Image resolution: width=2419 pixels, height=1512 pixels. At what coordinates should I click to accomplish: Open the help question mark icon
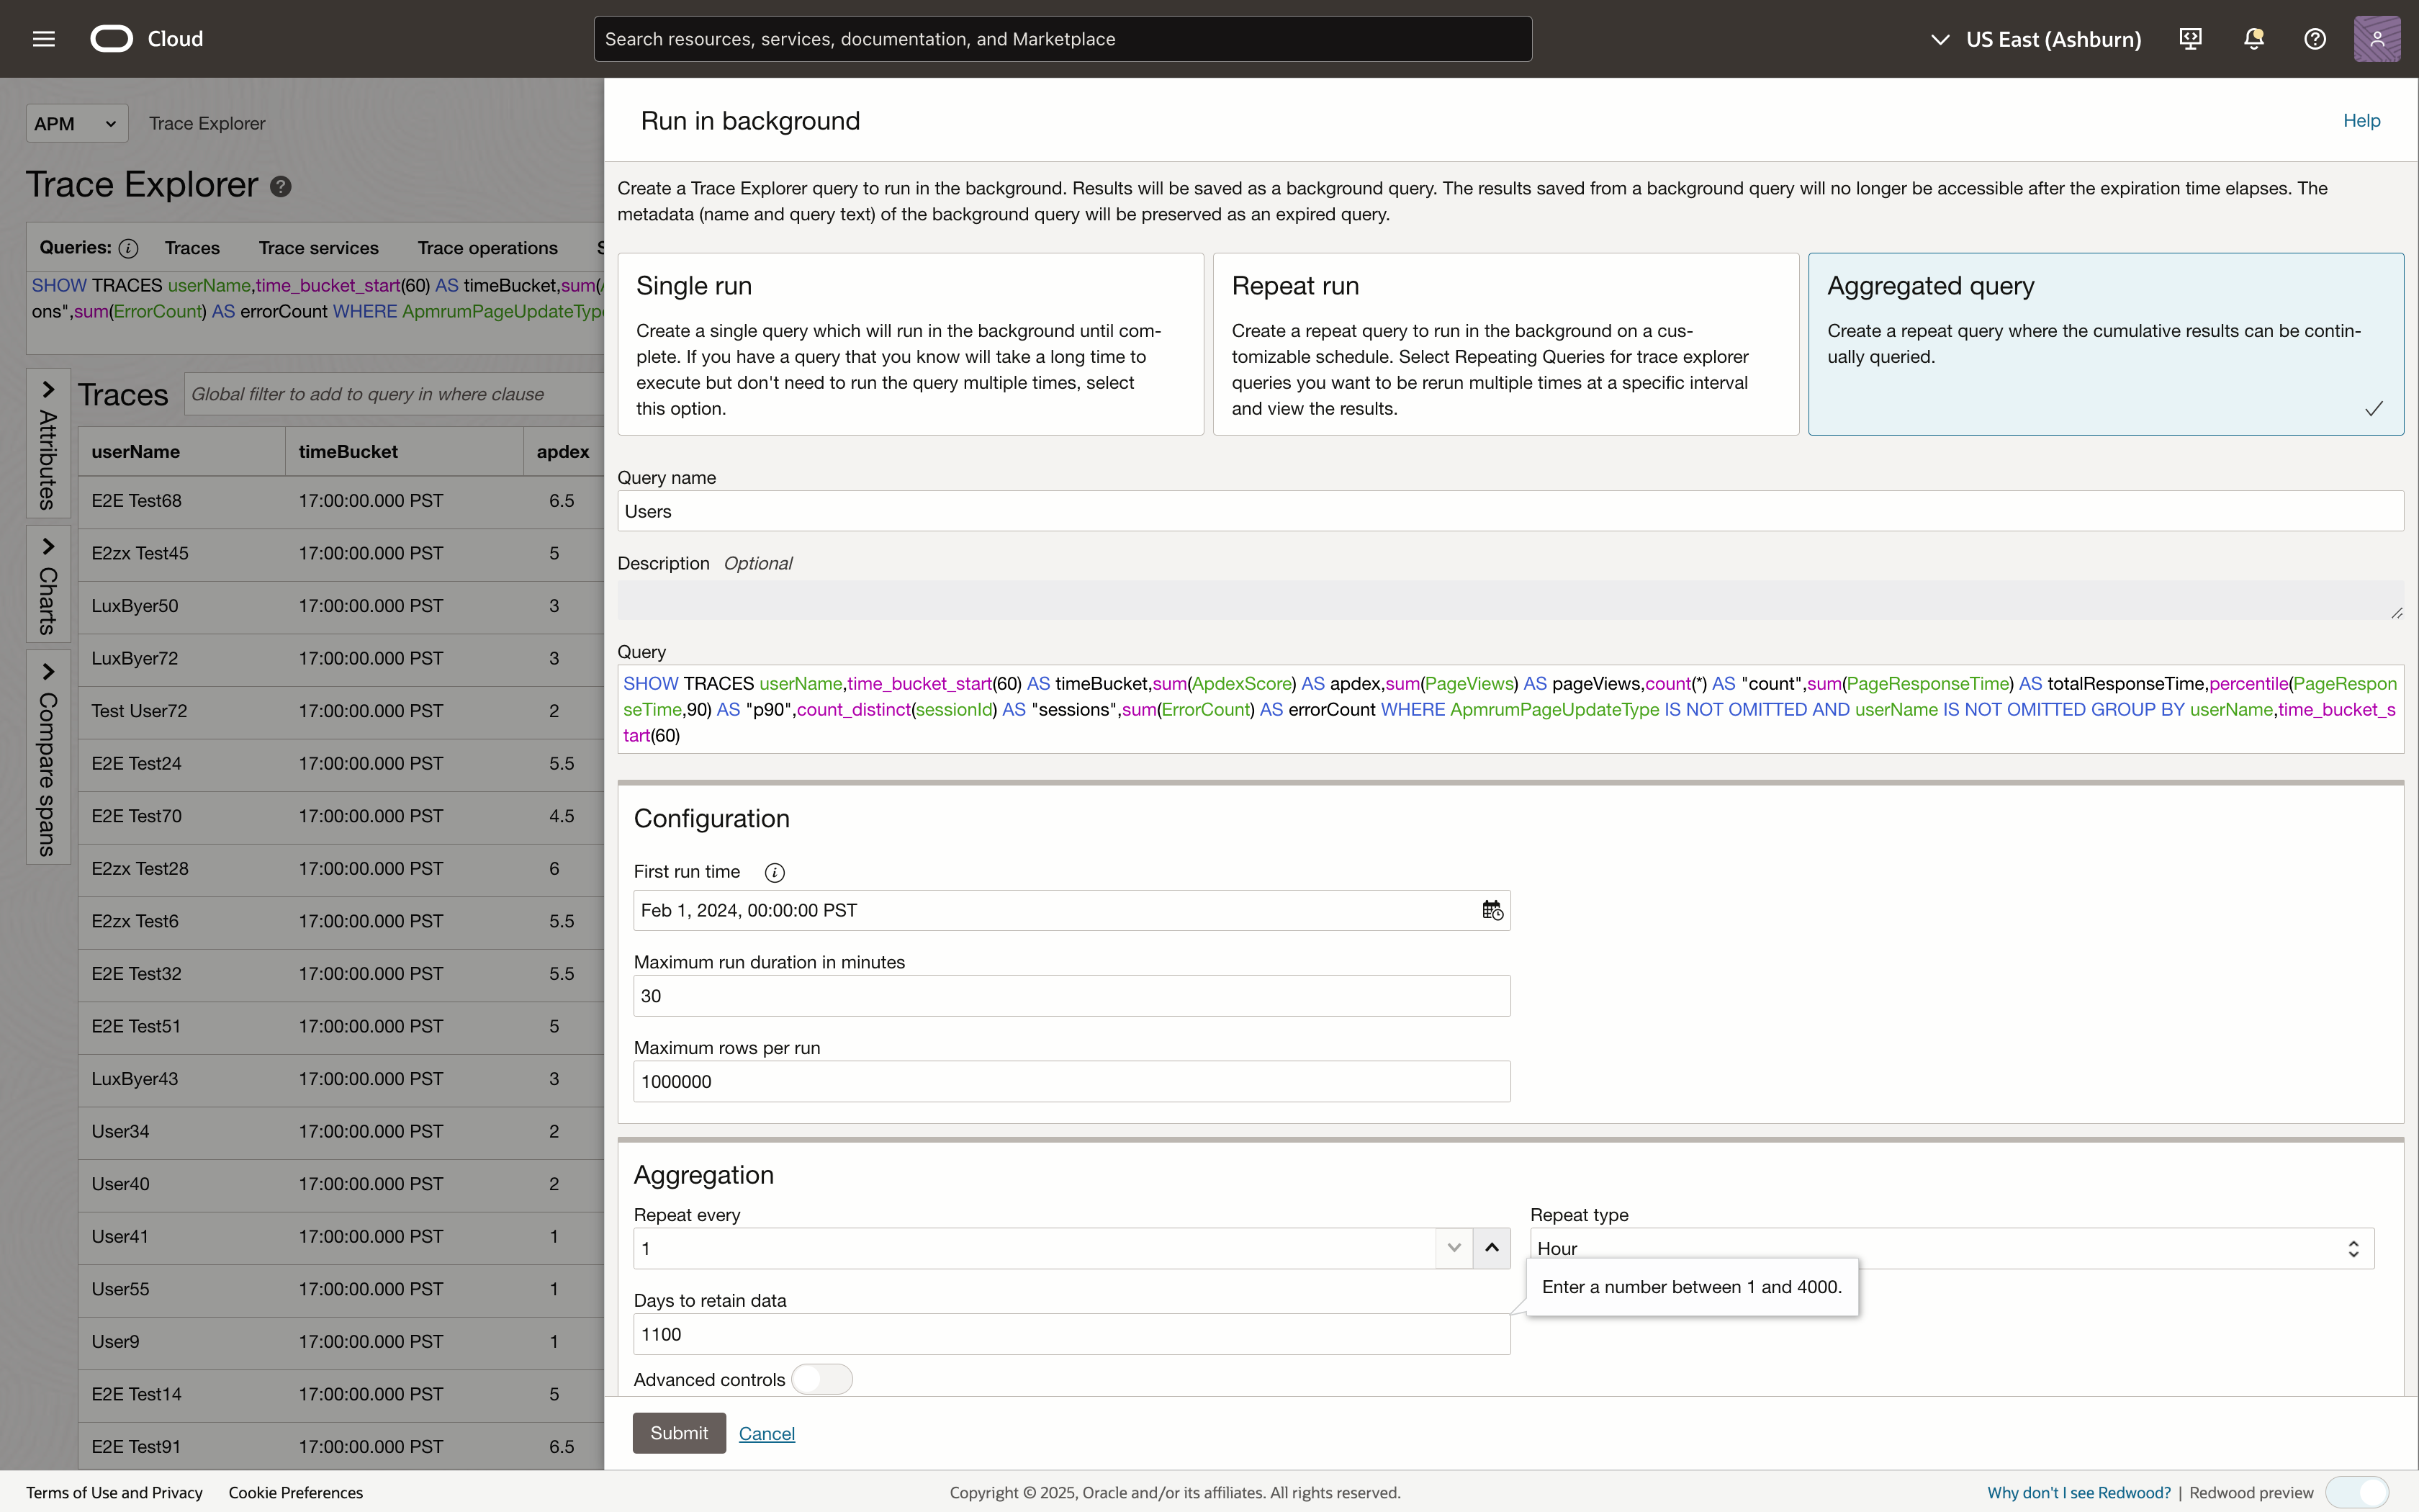click(x=2315, y=39)
